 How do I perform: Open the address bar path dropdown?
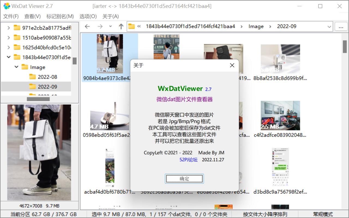tap(329, 27)
